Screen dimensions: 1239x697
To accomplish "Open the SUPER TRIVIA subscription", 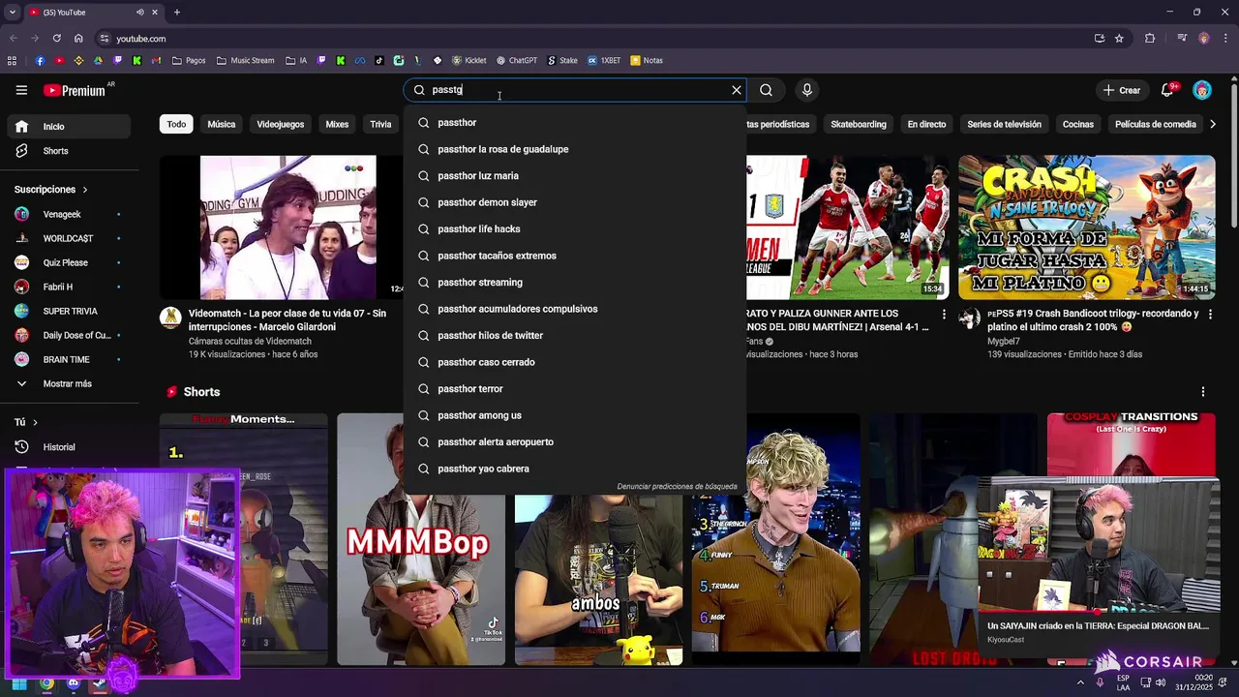I will pyautogui.click(x=68, y=311).
